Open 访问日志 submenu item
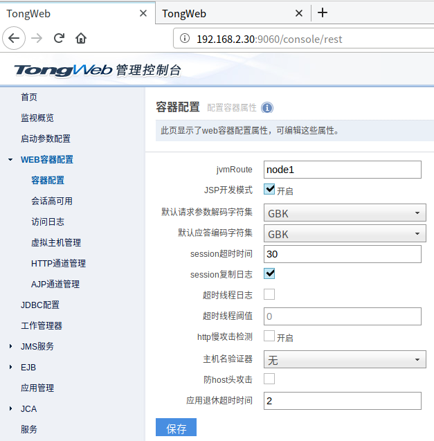Viewport: 434px width, 441px height. (x=48, y=222)
